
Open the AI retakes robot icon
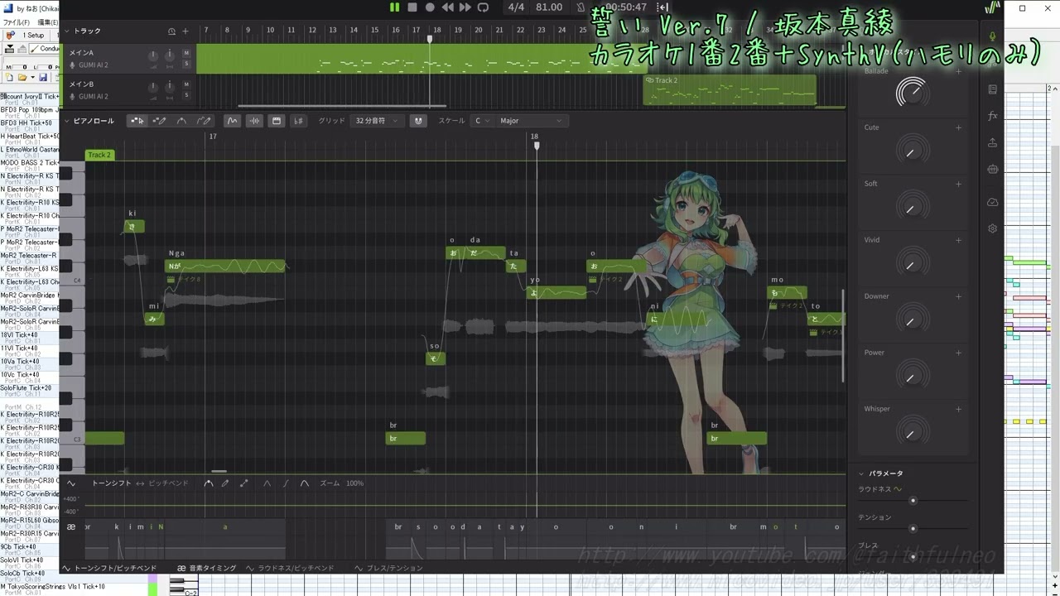point(992,169)
